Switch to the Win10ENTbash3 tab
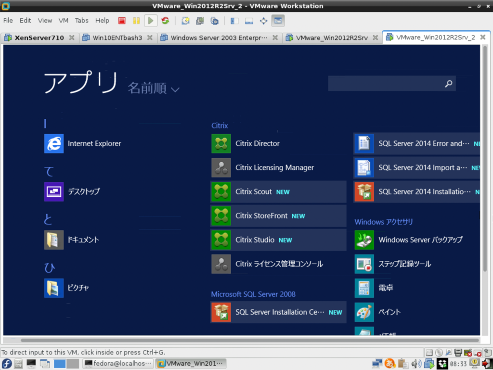The image size is (493, 370). pos(117,38)
